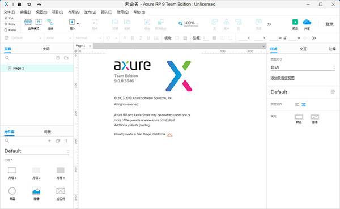Toggle the page align center option

point(304,105)
